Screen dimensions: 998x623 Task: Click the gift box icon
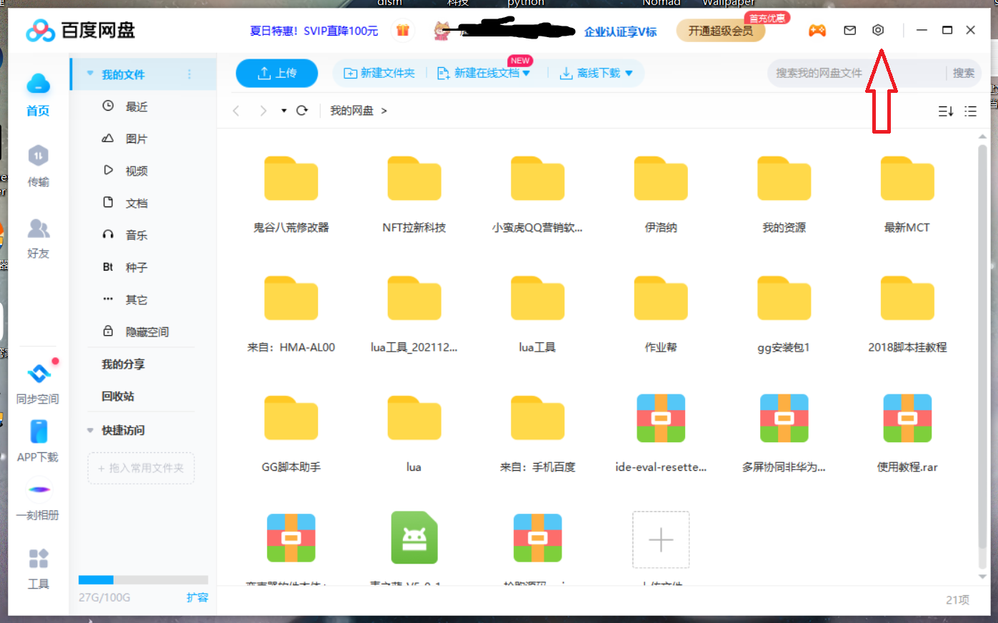coord(403,30)
